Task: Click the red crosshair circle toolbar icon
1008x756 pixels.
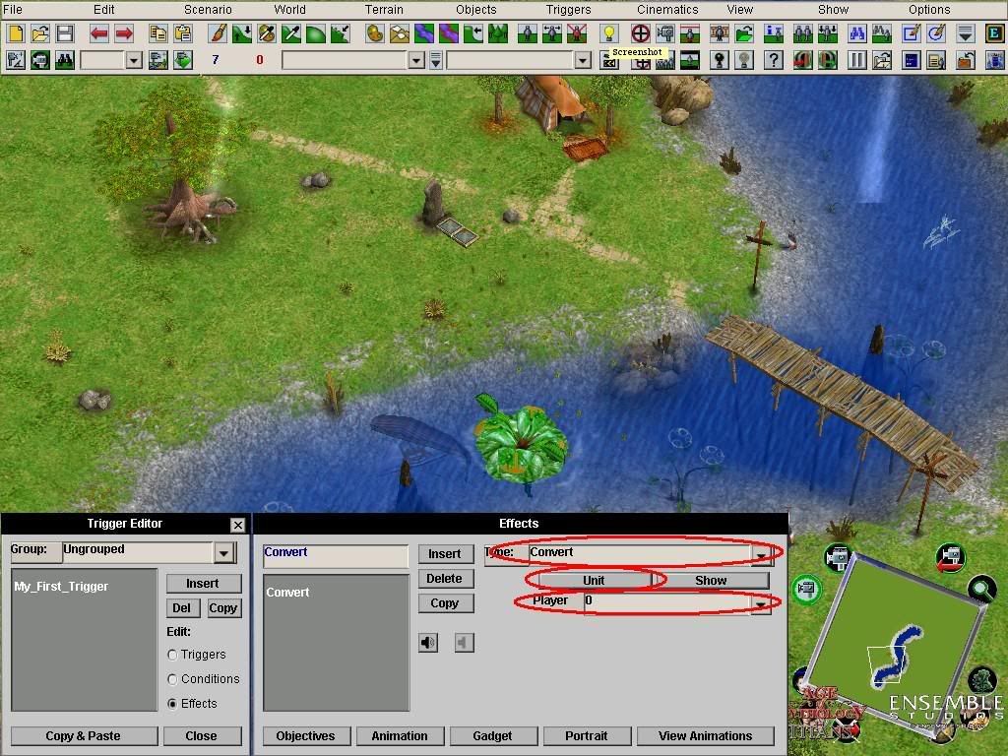Action: tap(640, 33)
